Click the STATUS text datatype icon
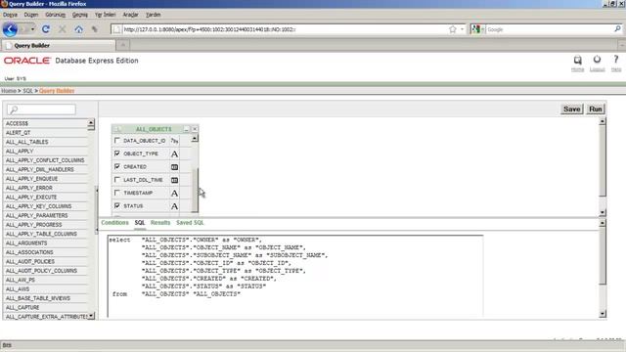Viewport: 626px width, 352px height. tap(174, 206)
